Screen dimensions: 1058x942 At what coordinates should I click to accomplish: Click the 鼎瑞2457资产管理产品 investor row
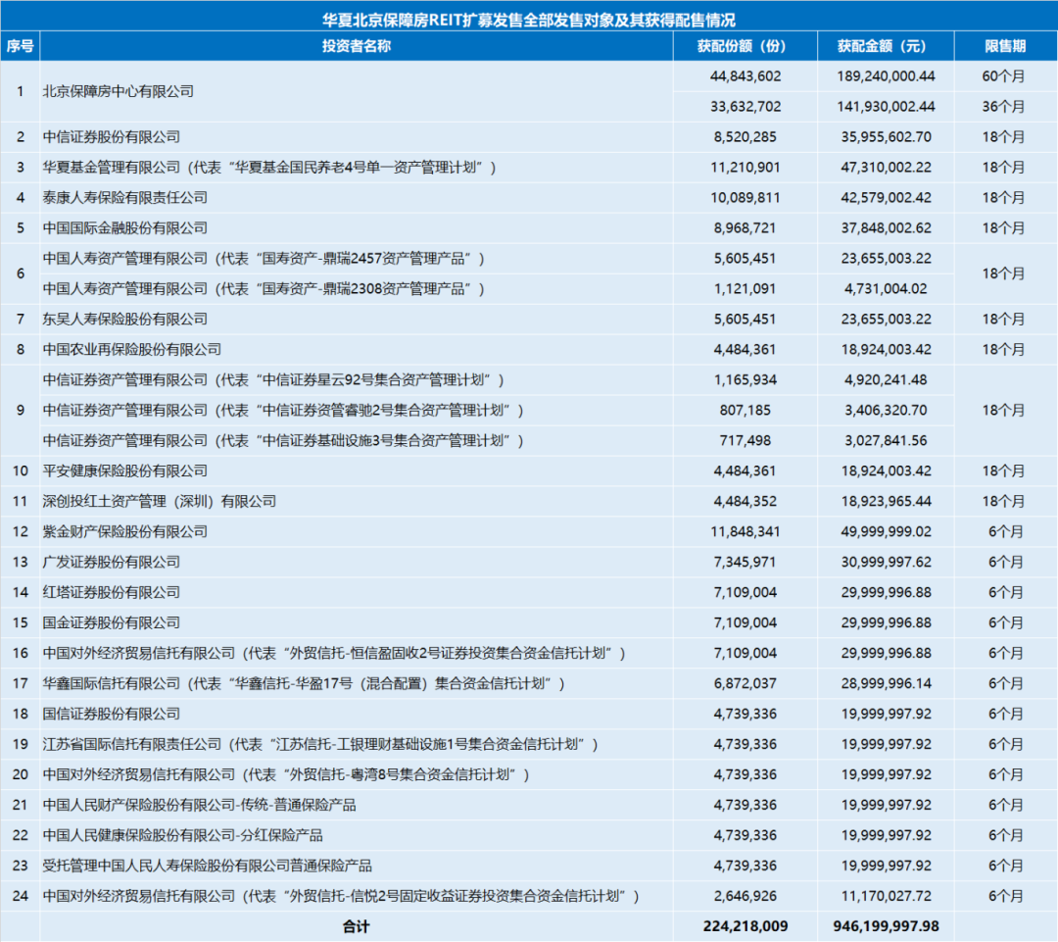pos(264,259)
